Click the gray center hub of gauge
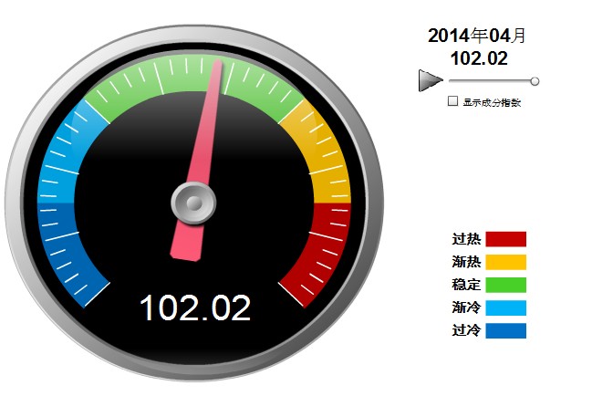This screenshot has height=417, width=592. 193,202
